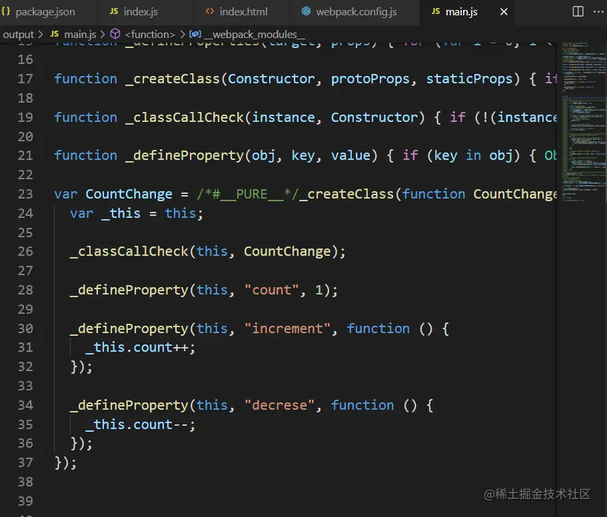This screenshot has width=607, height=517.
Task: Click the code minimap preview
Action: 584,122
